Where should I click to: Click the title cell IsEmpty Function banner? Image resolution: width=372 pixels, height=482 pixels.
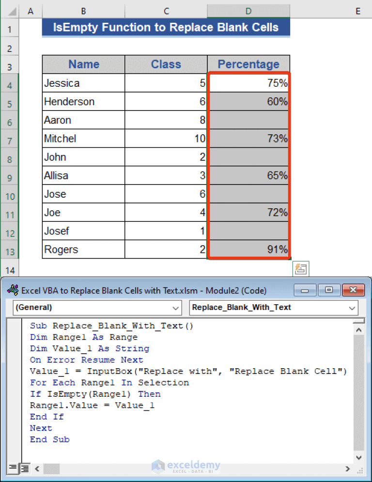(x=166, y=27)
